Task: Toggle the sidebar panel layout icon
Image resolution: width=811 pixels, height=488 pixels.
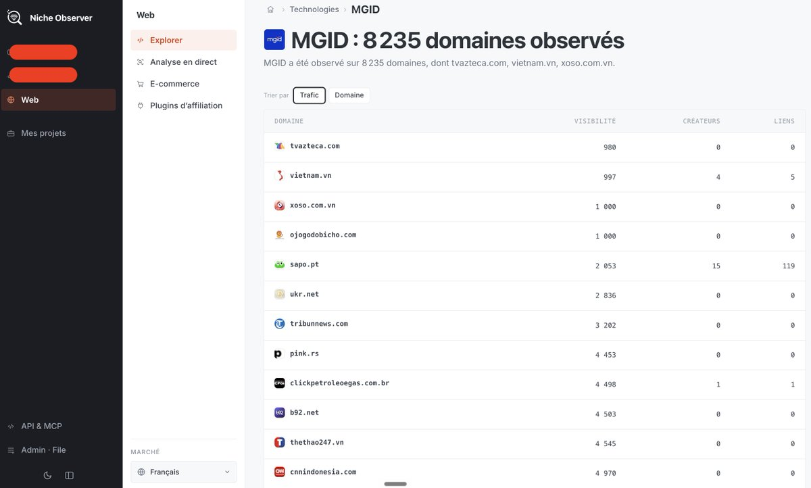Action: pos(69,475)
